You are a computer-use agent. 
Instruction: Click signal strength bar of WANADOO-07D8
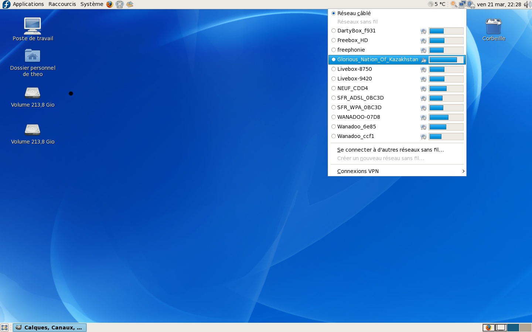(x=446, y=117)
